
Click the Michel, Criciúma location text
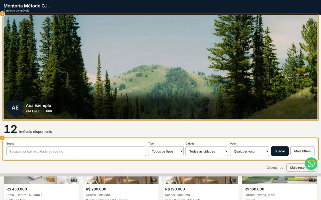tap(178, 195)
